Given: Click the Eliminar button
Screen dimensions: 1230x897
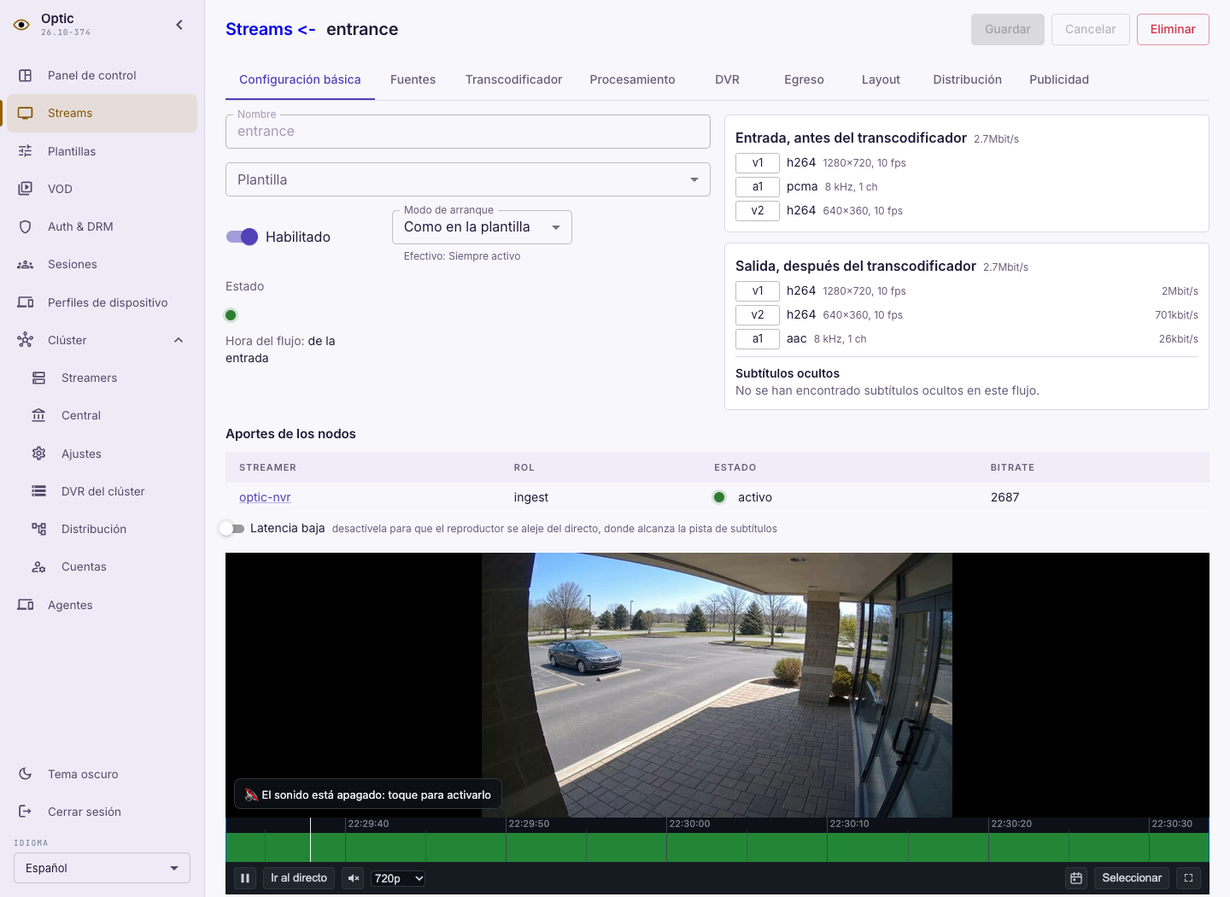Looking at the screenshot, I should coord(1173,29).
